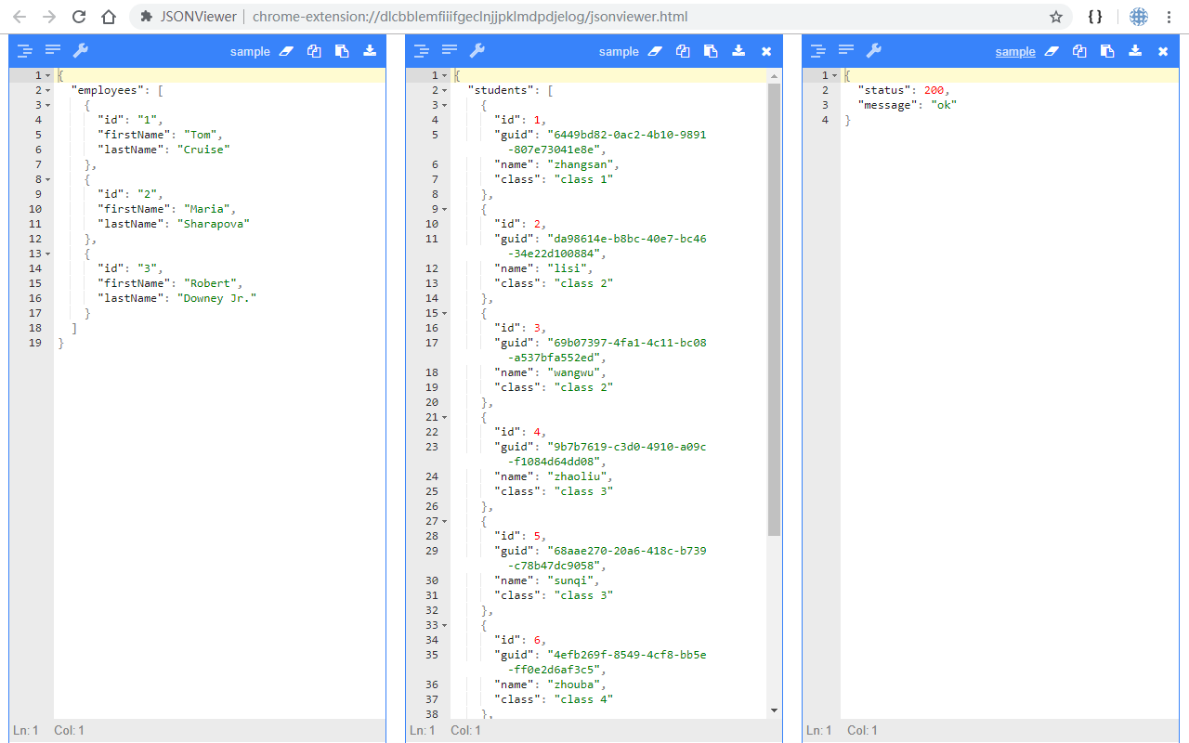This screenshot has height=743, width=1189.
Task: Paste into the third panel clipboard icon
Action: tap(1107, 51)
